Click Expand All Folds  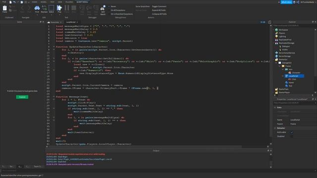158,10
